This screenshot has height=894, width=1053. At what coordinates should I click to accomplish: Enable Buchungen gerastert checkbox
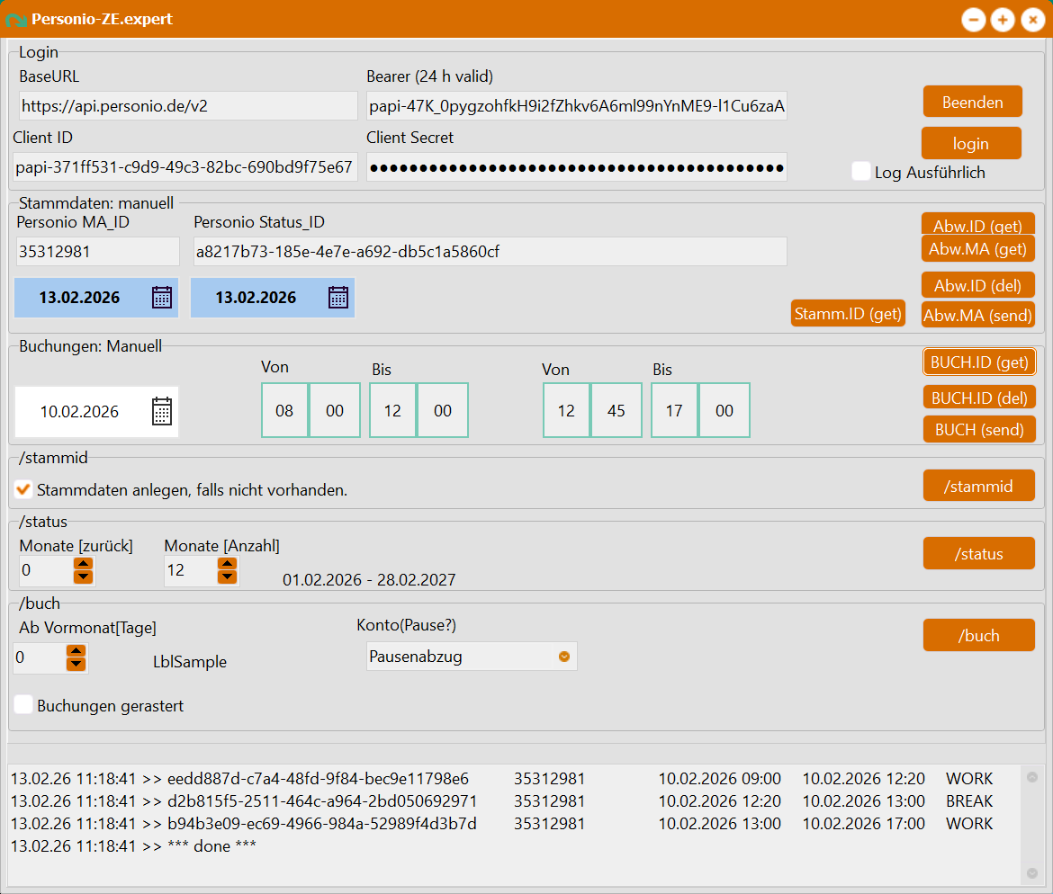point(24,705)
